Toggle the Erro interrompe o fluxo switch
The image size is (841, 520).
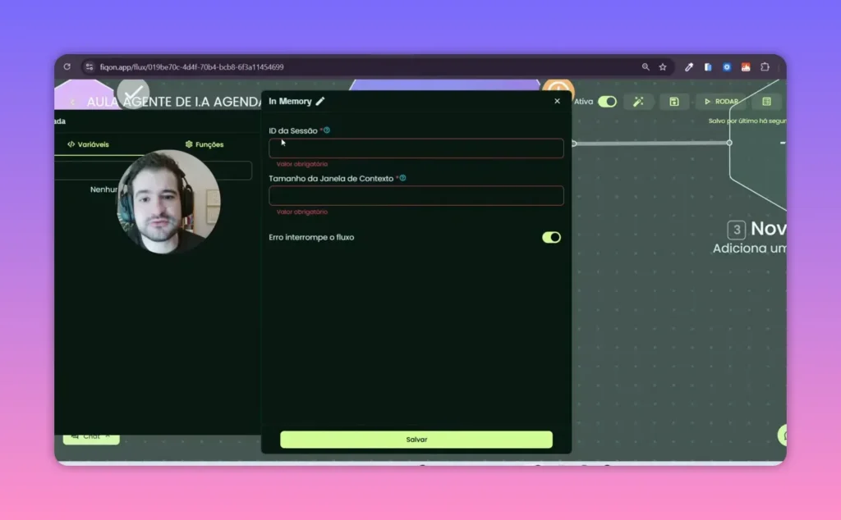pos(551,237)
